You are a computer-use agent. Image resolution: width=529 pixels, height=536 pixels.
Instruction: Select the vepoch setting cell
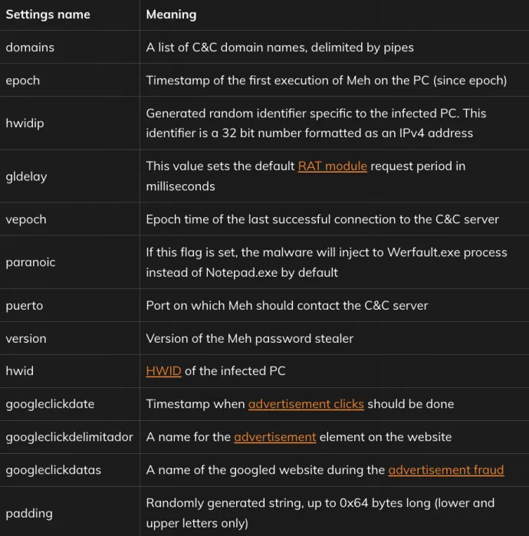(70, 219)
